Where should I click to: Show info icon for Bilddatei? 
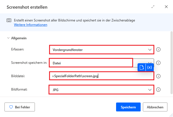pos(158,76)
